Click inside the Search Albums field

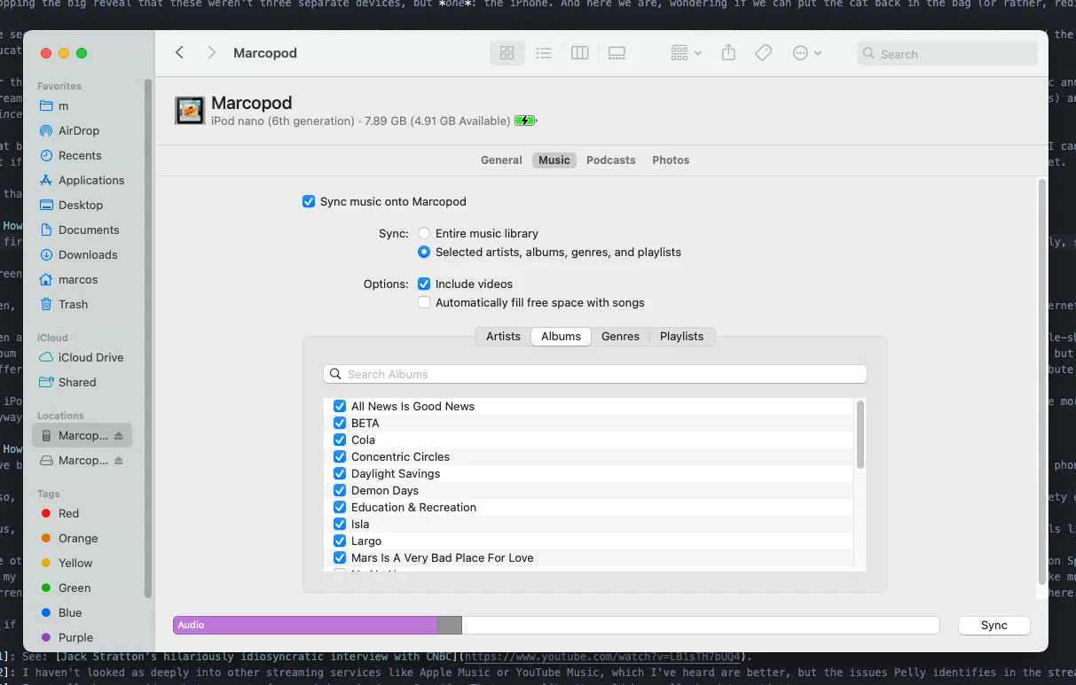click(594, 374)
